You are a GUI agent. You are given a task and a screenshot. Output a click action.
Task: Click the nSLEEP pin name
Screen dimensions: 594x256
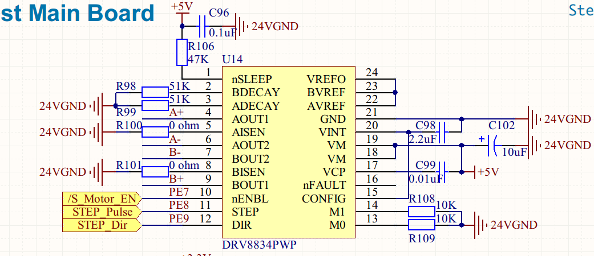point(252,79)
